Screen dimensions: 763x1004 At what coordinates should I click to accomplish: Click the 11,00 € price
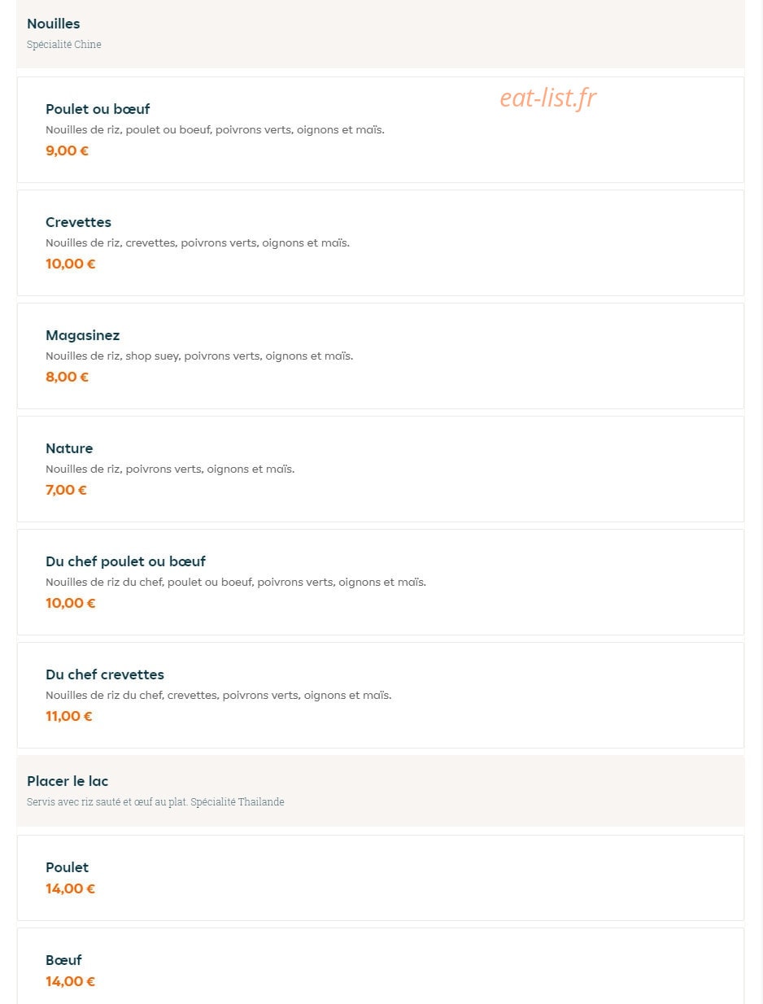pyautogui.click(x=69, y=716)
